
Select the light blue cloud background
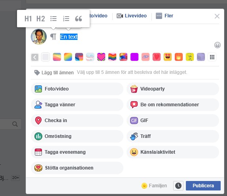click(90, 57)
